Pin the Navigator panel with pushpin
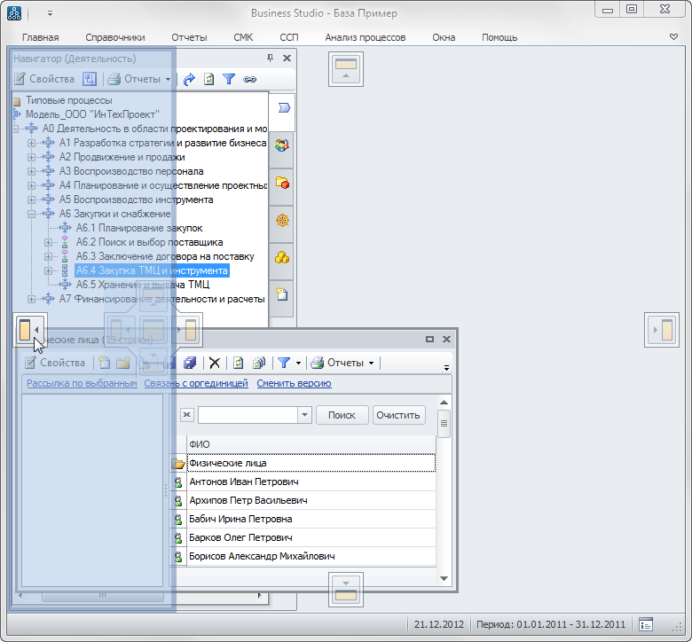The width and height of the screenshot is (692, 642). 271,59
